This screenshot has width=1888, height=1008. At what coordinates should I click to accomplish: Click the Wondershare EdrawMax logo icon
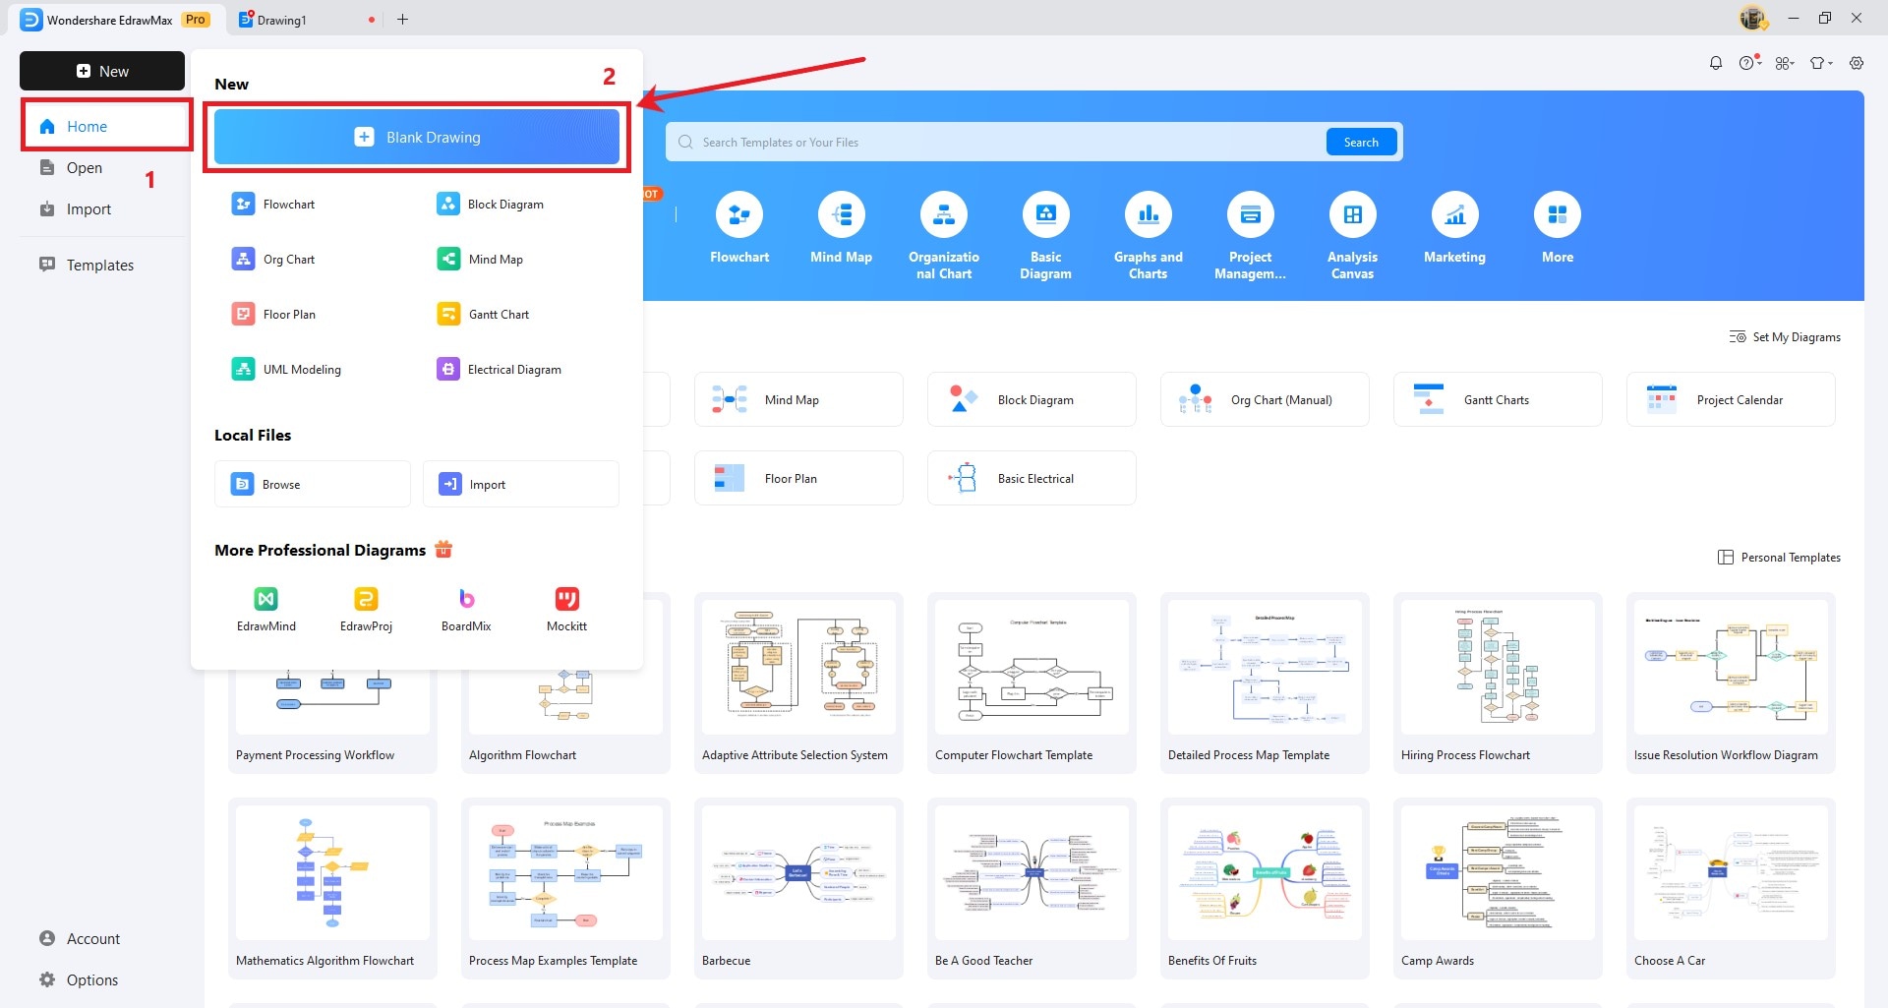[31, 20]
